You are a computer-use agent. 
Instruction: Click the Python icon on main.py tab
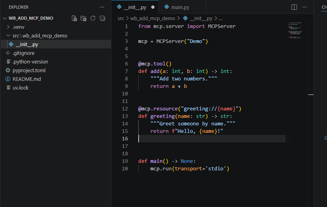pos(167,7)
